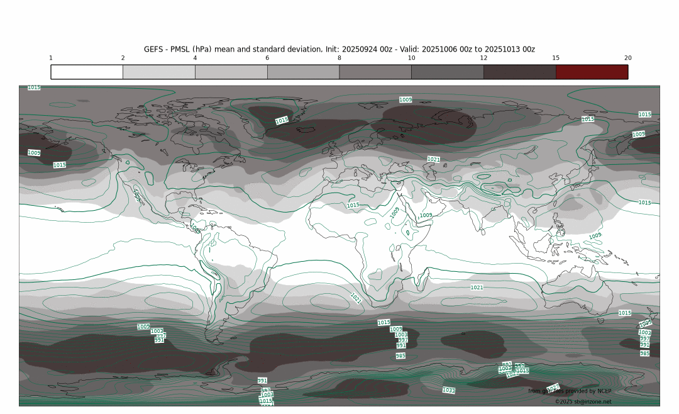Click the 1015 label south of Australia
The image size is (679, 414).
(624, 313)
